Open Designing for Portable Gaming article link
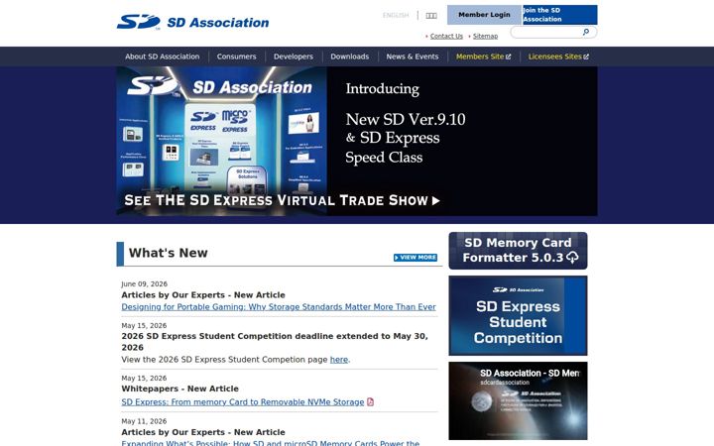 pos(279,306)
